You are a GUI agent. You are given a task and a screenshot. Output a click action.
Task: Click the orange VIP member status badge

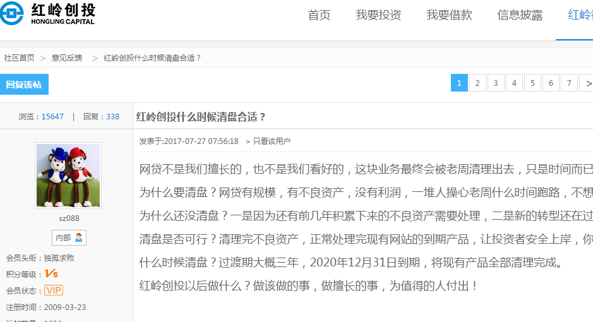tap(53, 290)
